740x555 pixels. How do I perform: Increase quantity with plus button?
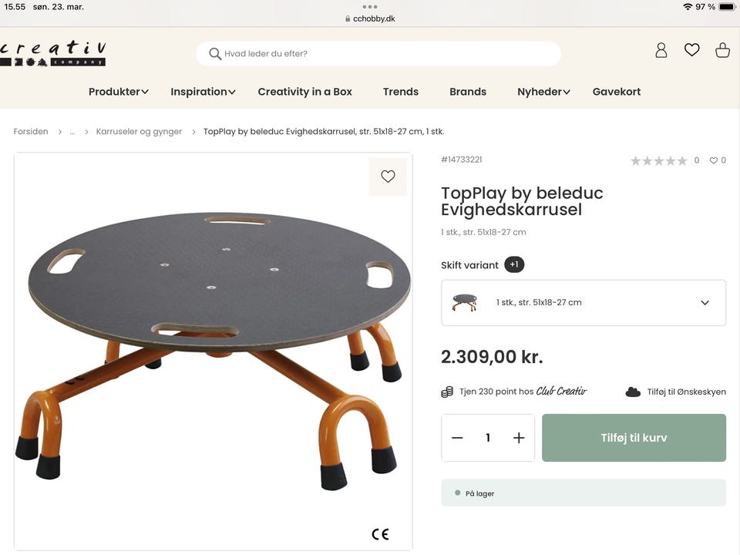[519, 438]
